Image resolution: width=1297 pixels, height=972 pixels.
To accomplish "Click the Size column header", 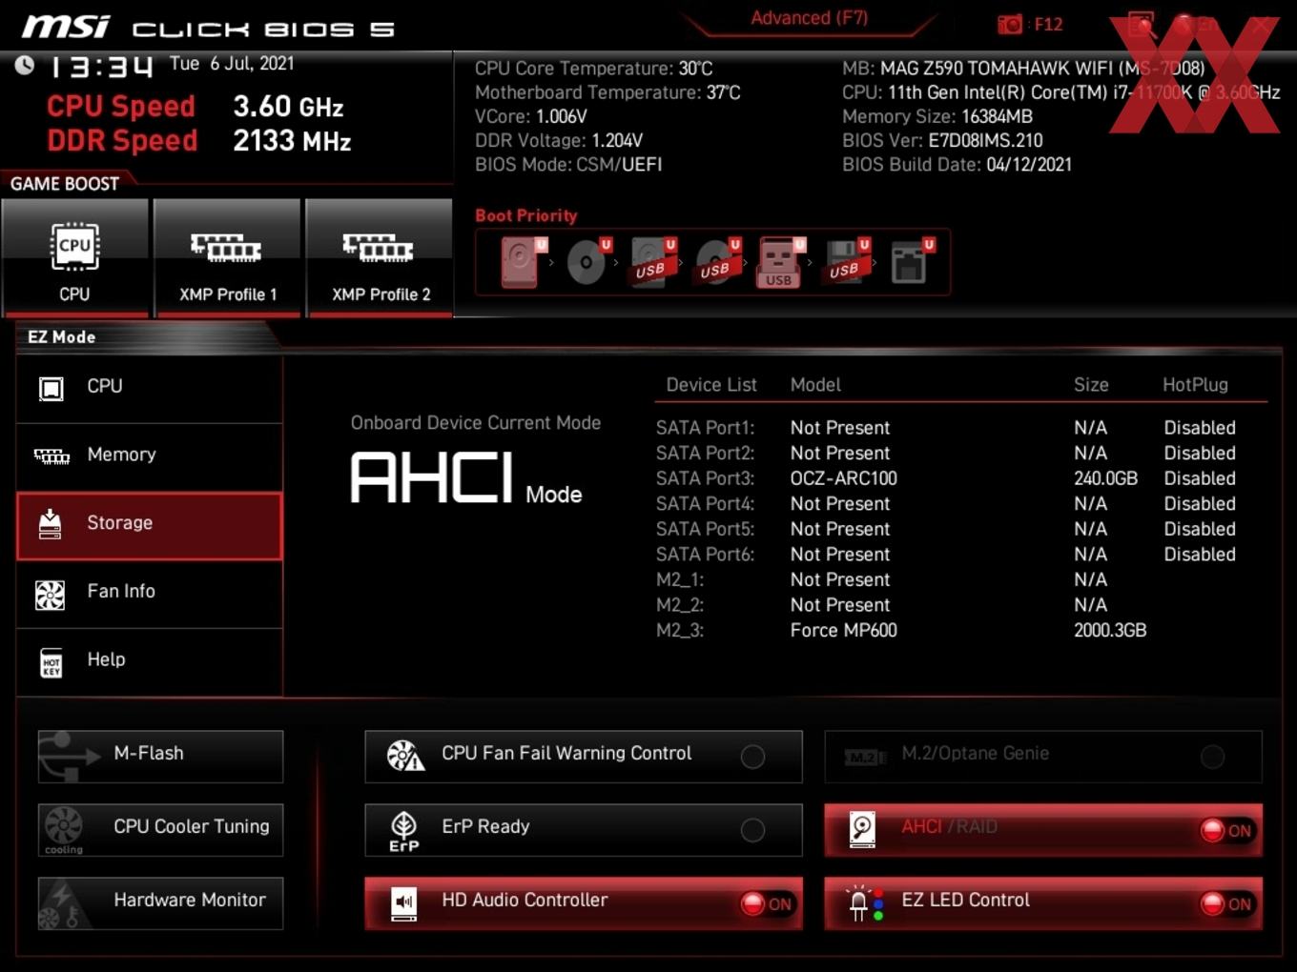I will click(x=1091, y=385).
